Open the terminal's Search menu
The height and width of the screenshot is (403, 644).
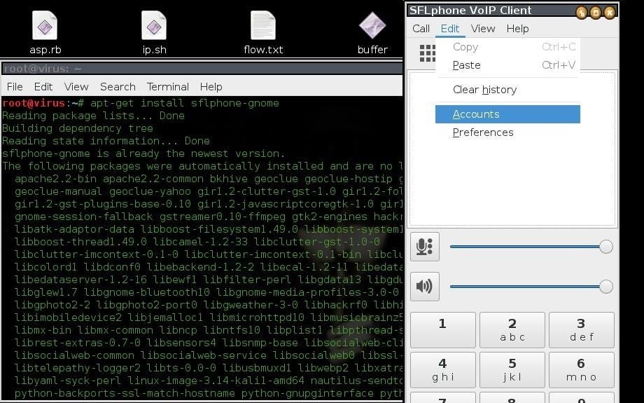pos(118,87)
